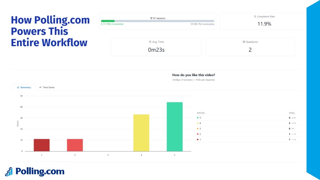Click the red bar for rating 2

point(75,145)
